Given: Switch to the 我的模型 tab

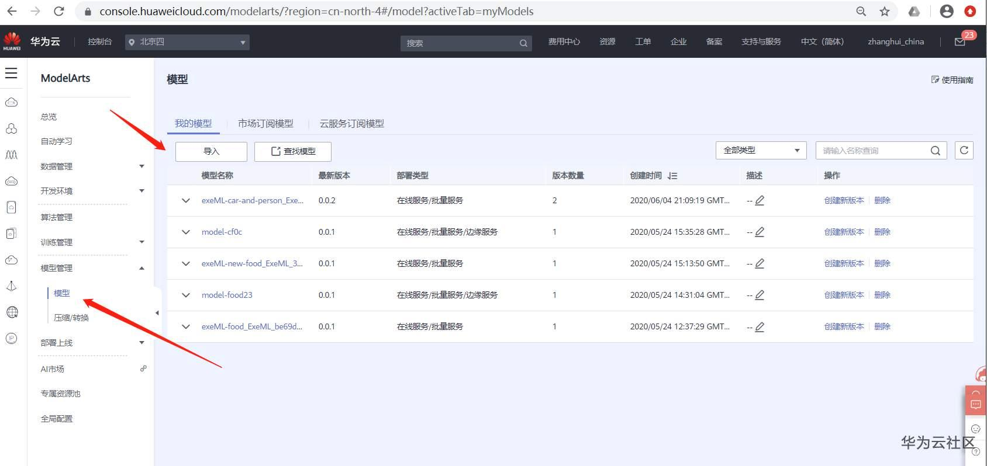Looking at the screenshot, I should coord(193,124).
